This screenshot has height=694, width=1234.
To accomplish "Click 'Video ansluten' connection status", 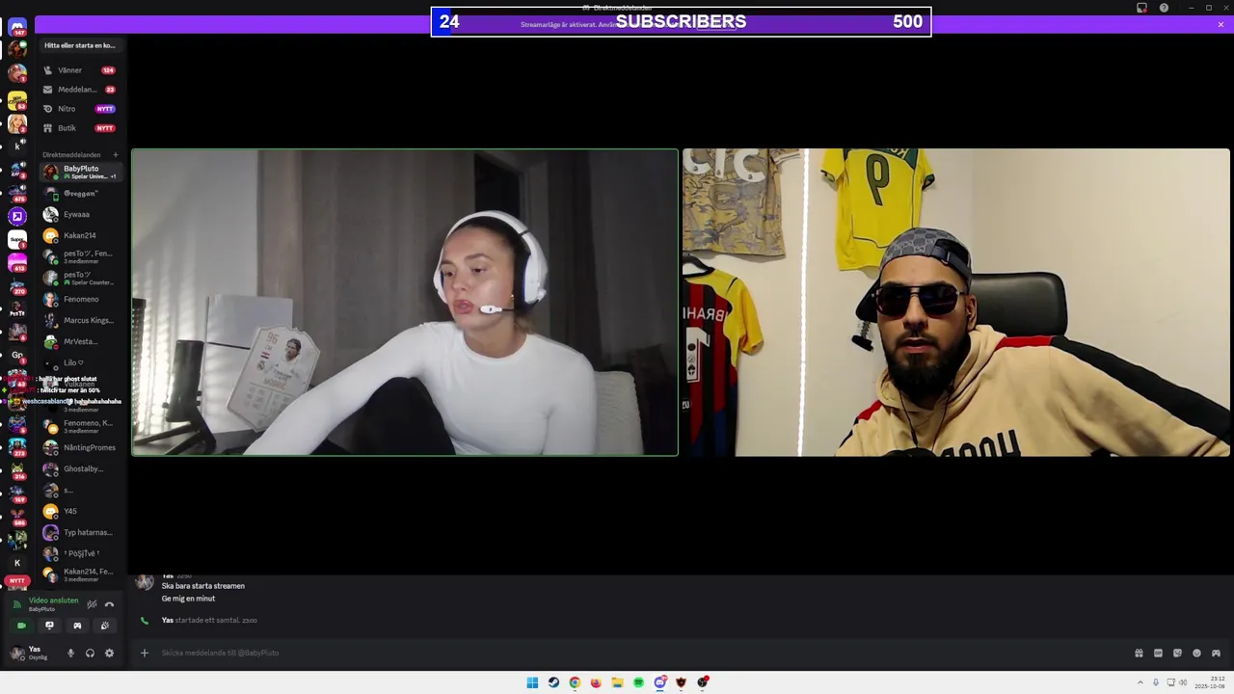I will click(53, 601).
